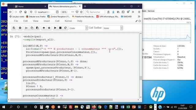Move the selected cell up

(x=44, y=28)
